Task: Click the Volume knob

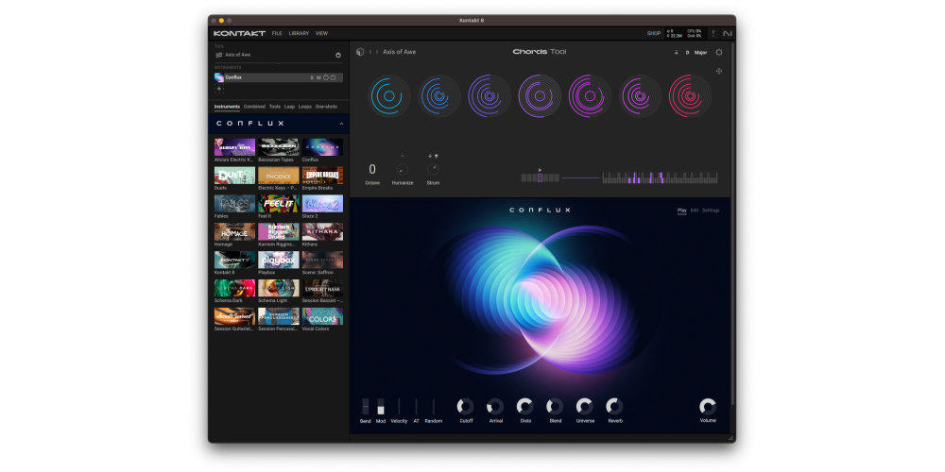Action: [708, 406]
